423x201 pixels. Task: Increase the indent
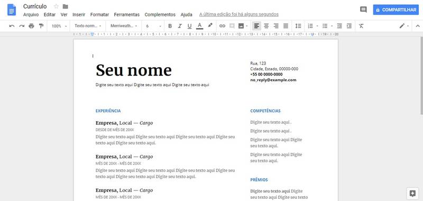349,26
